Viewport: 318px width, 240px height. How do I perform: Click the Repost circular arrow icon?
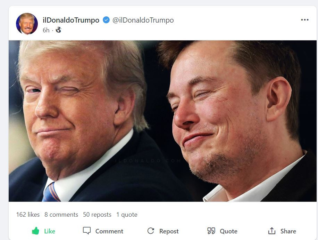pyautogui.click(x=151, y=231)
